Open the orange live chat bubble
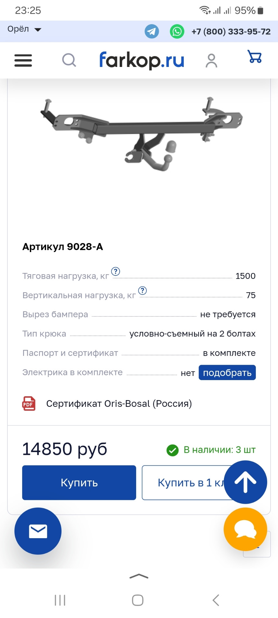278x618 pixels. tap(245, 529)
